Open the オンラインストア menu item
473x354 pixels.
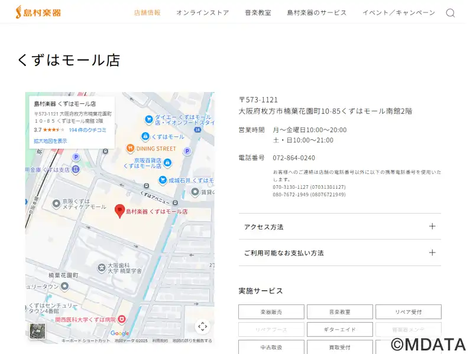tap(202, 12)
